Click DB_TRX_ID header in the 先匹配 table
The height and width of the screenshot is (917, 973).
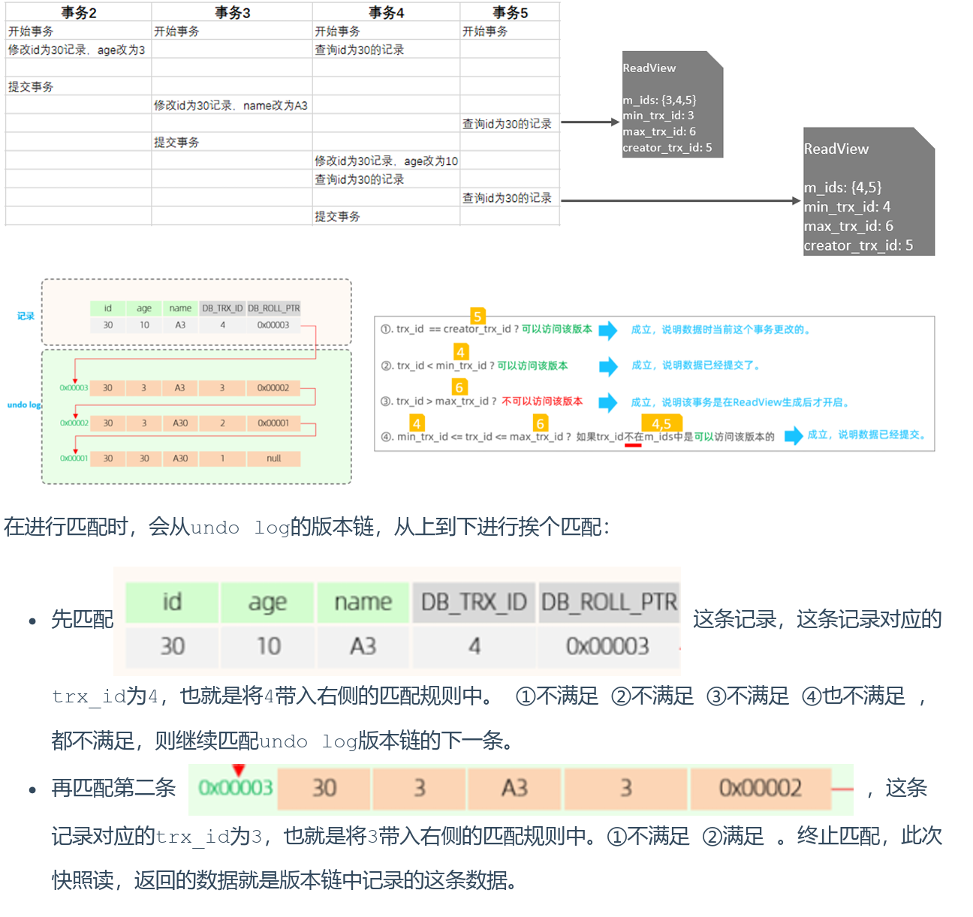474,602
